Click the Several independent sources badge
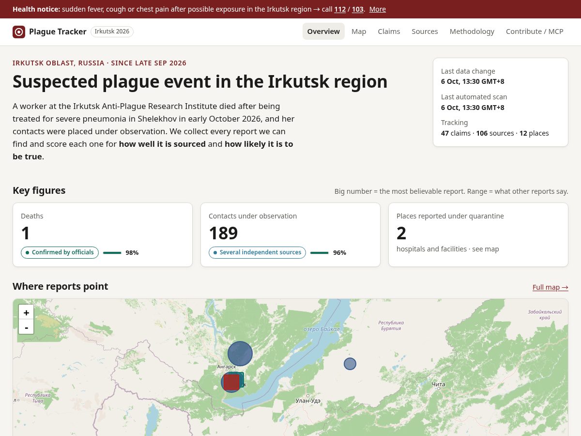The height and width of the screenshot is (436, 581). [x=257, y=252]
